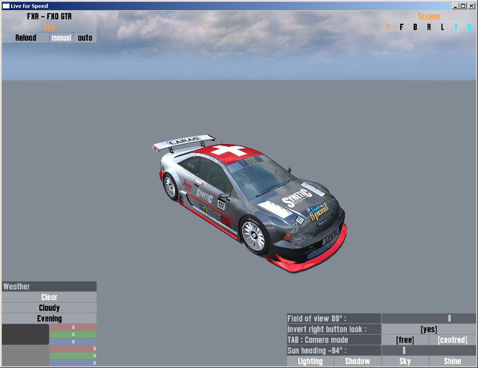Click the Sun heading -94° label
Image resolution: width=478 pixels, height=368 pixels.
pos(334,350)
